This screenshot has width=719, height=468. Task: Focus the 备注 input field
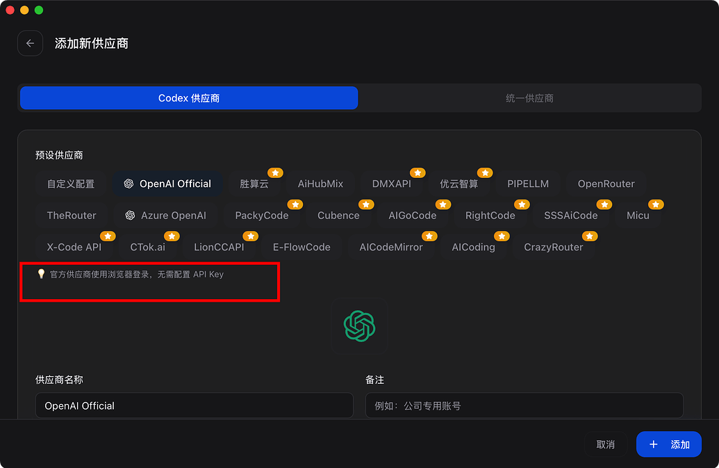coord(524,405)
